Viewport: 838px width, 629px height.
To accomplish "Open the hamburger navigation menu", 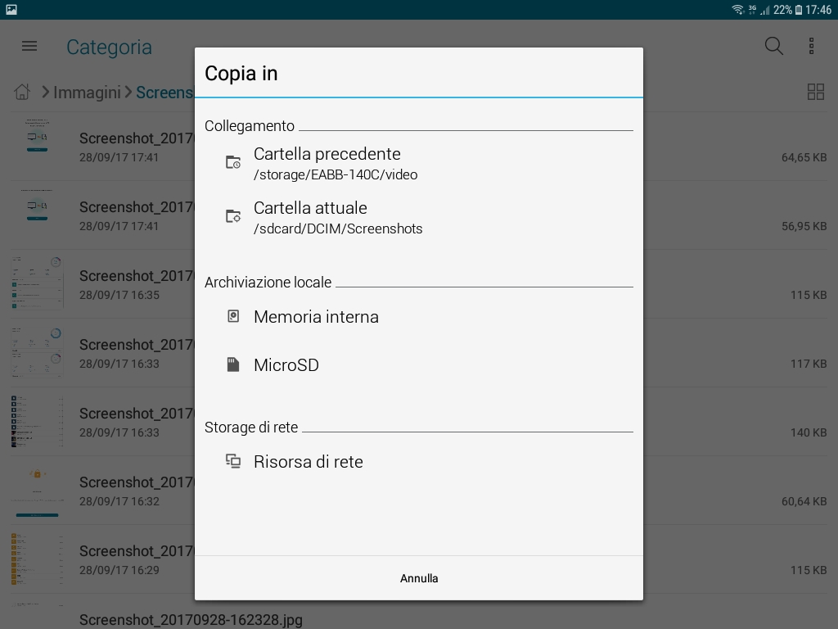I will 29,47.
